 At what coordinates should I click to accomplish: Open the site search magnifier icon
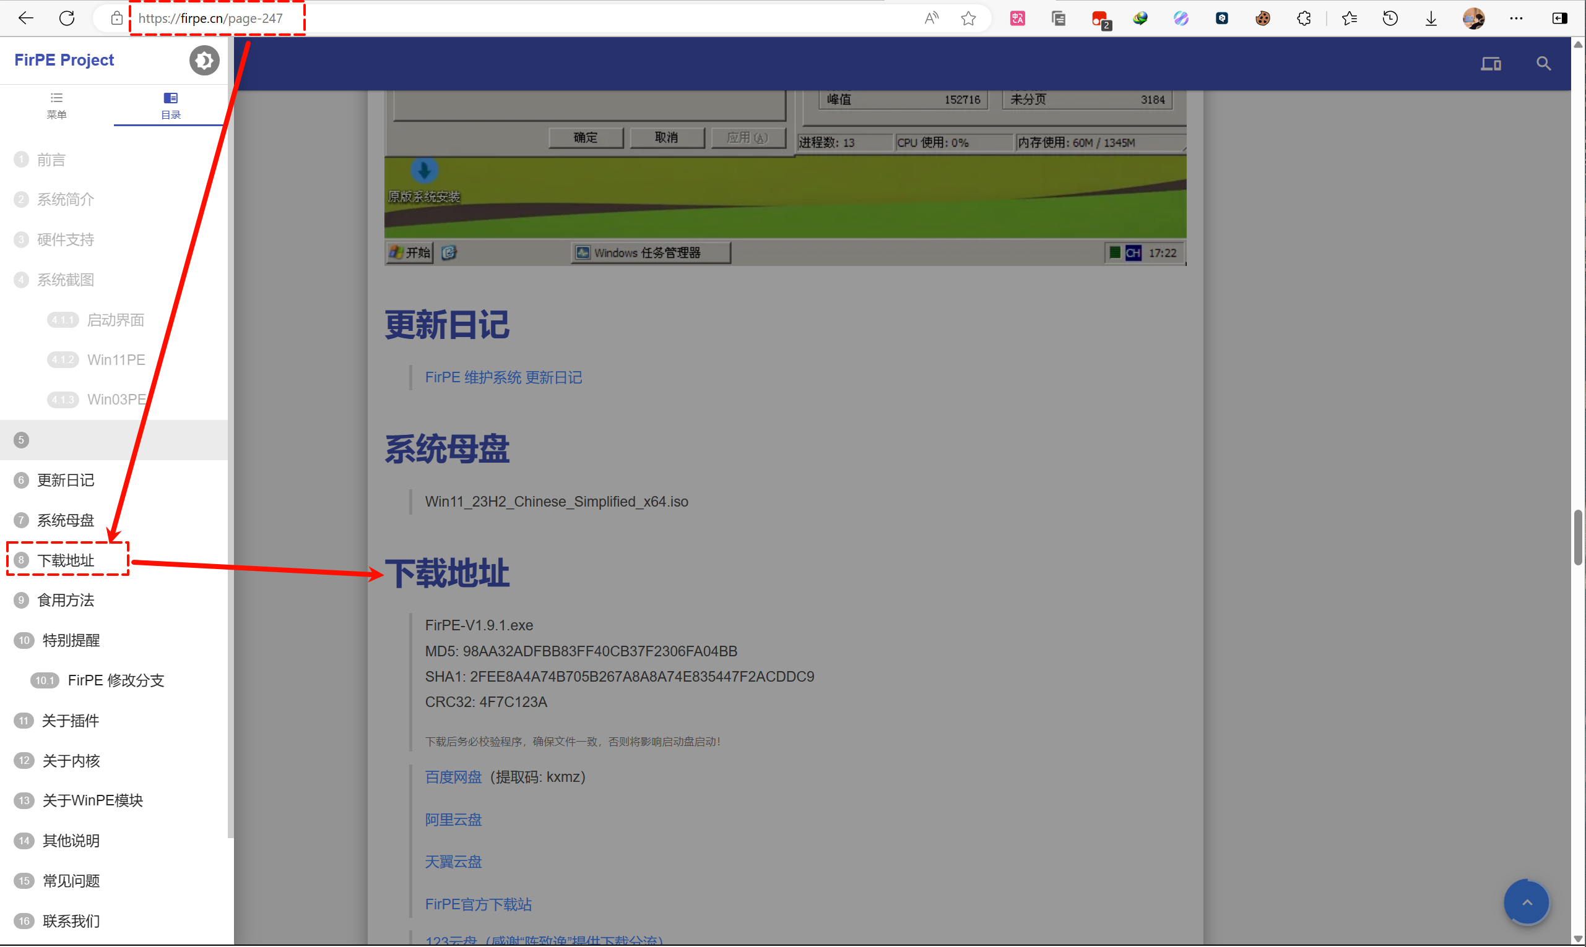click(1543, 63)
